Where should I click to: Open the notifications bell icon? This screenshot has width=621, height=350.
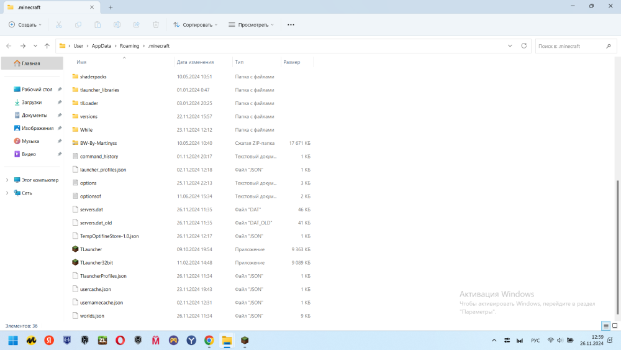pyautogui.click(x=610, y=340)
